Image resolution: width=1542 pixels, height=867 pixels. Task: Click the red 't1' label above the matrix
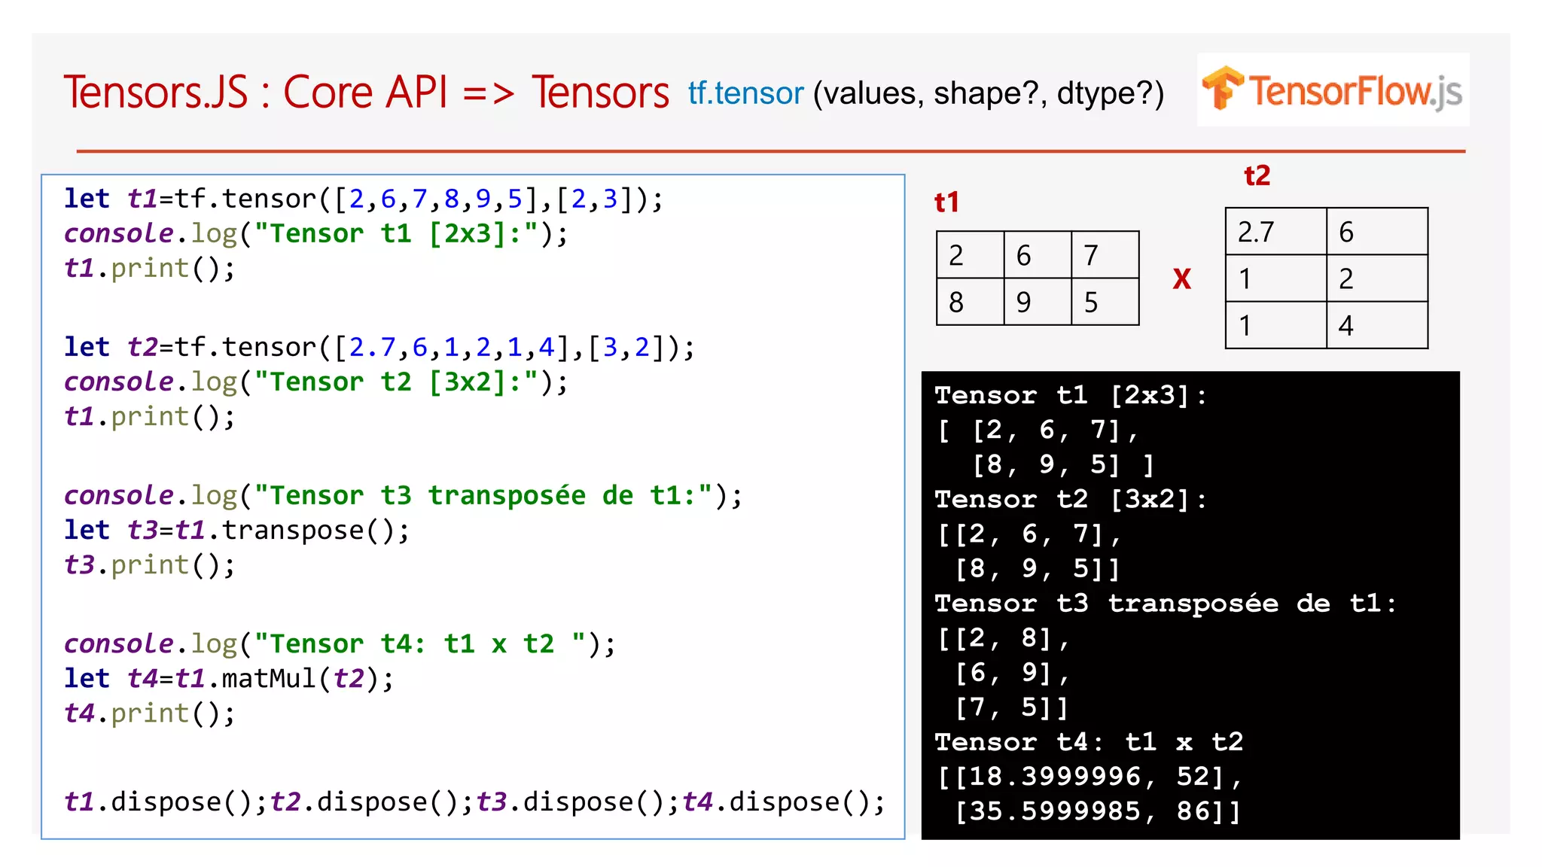pyautogui.click(x=947, y=202)
